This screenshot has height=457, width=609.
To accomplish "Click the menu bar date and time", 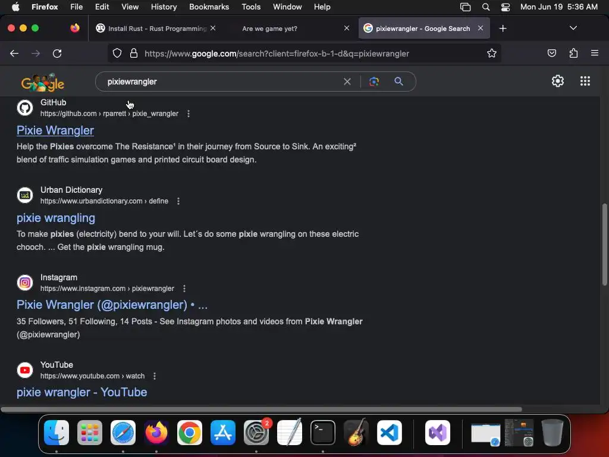I will click(x=558, y=7).
